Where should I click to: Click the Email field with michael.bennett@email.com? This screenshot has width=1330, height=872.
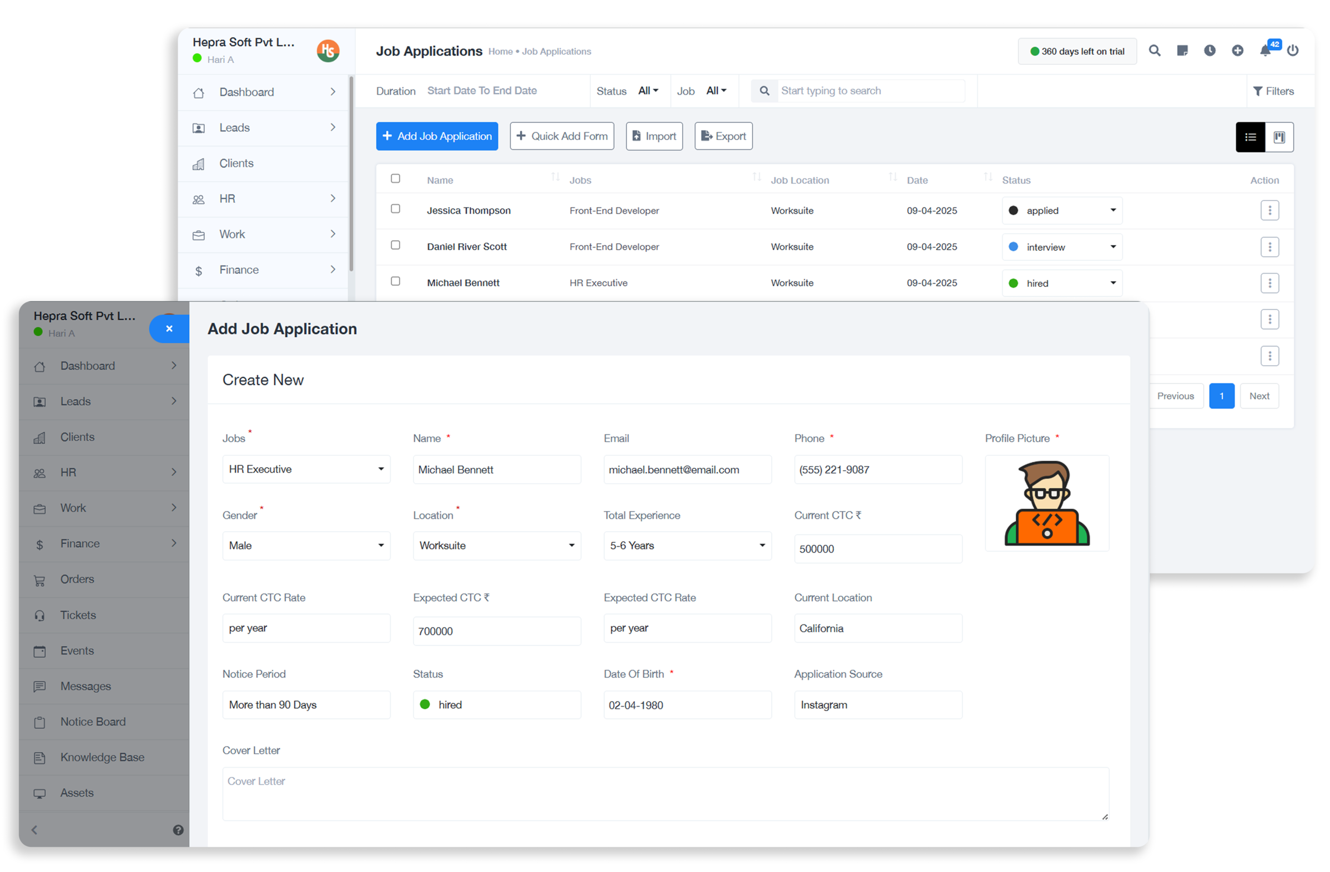(x=687, y=470)
